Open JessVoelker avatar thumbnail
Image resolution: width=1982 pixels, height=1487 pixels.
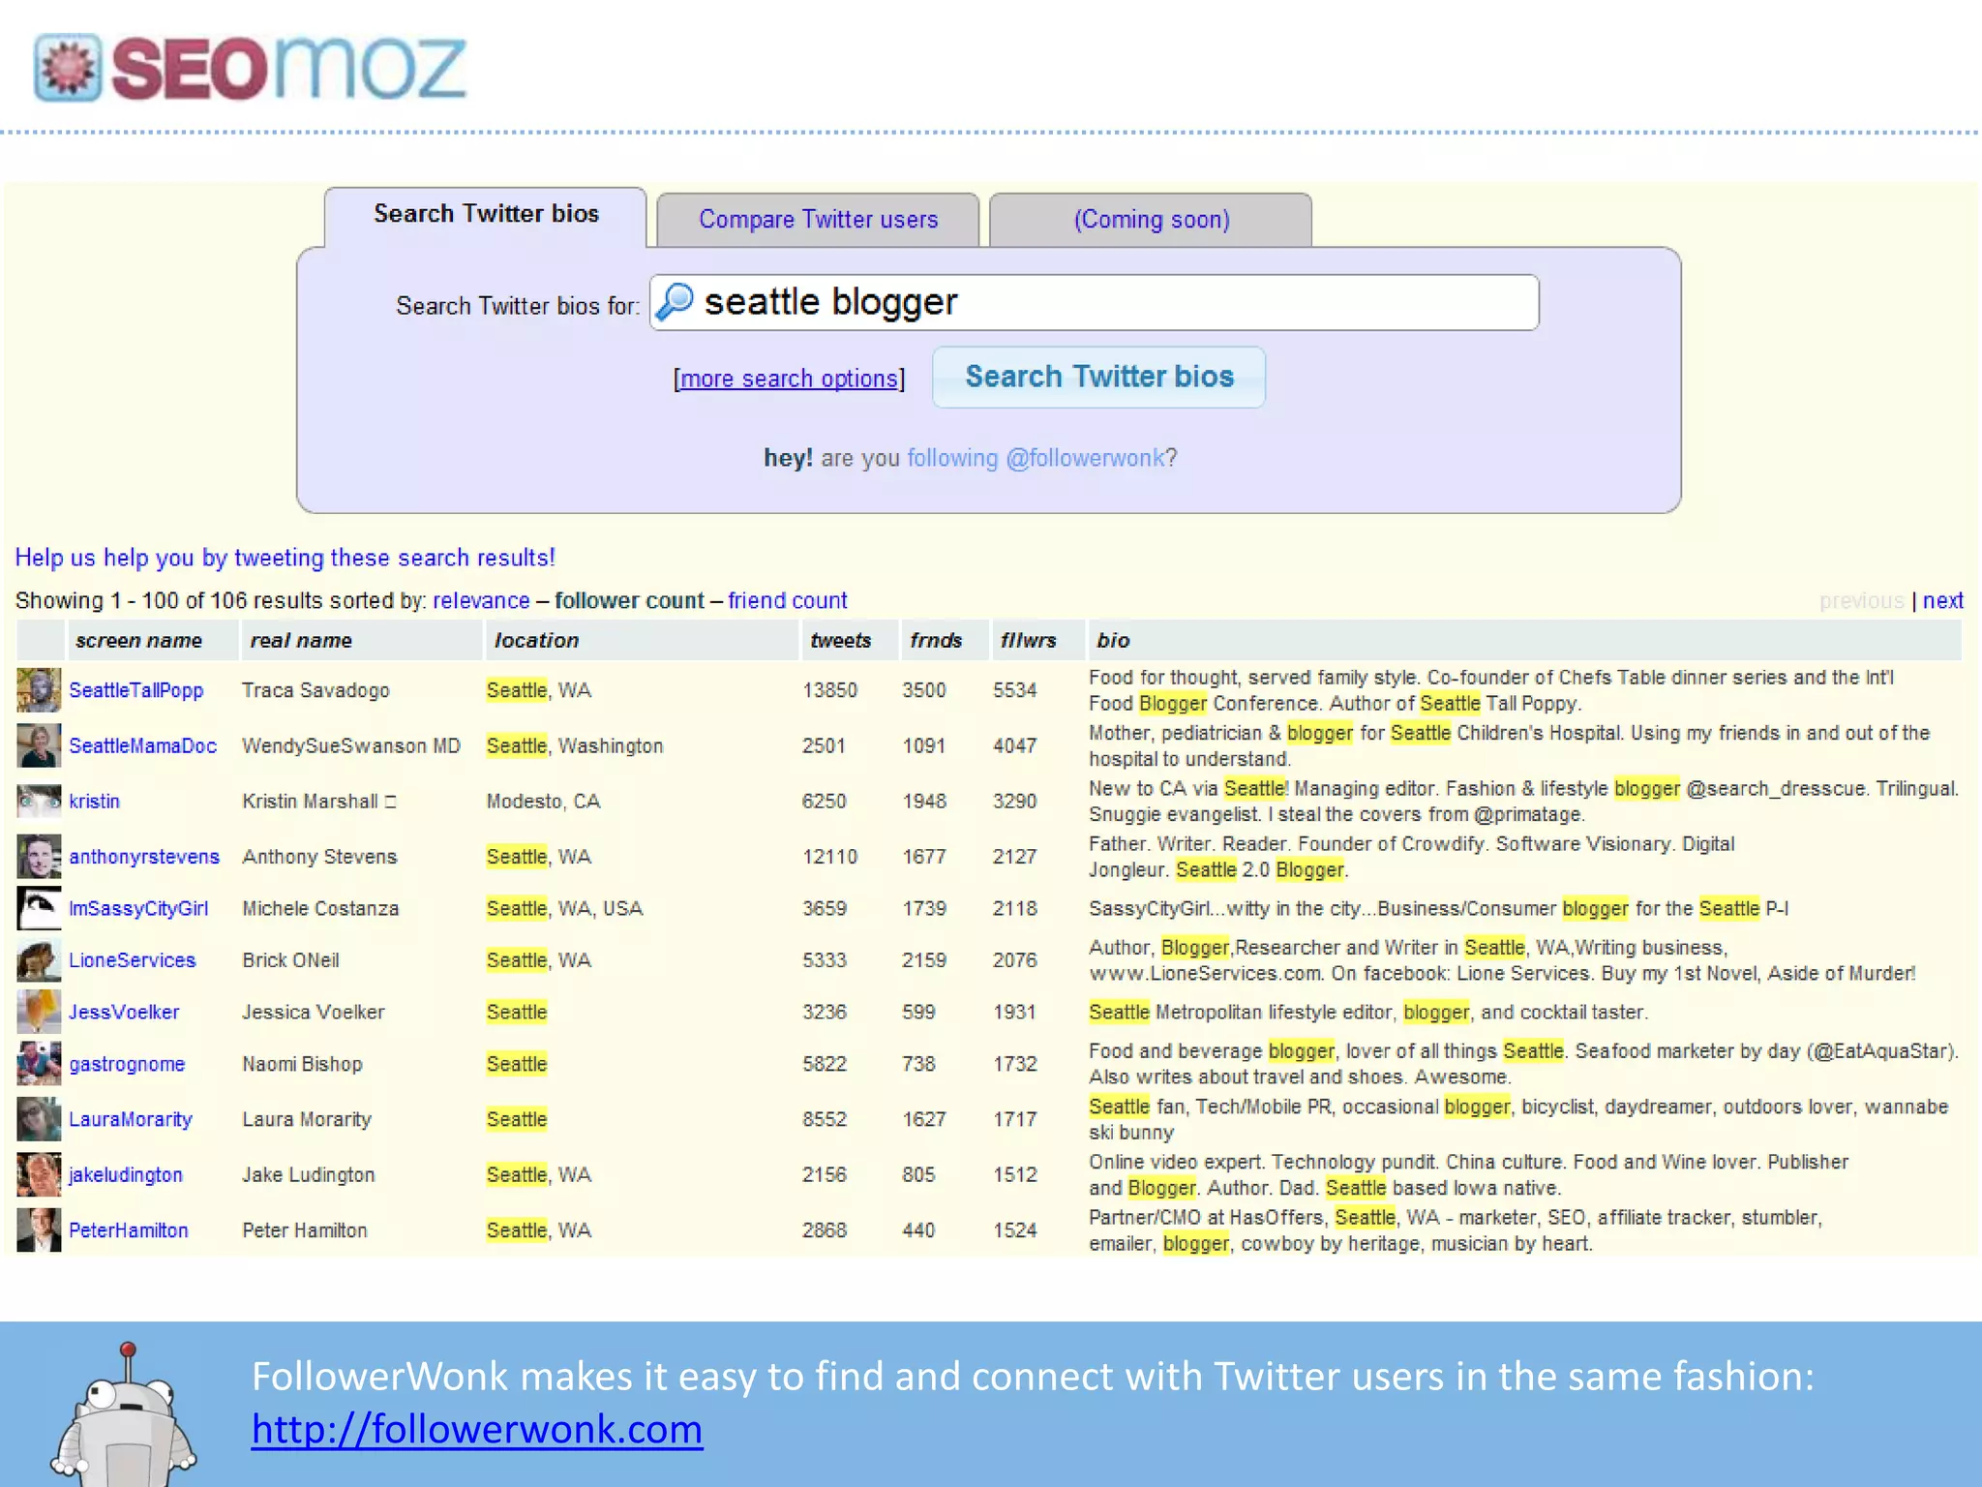(x=39, y=1012)
